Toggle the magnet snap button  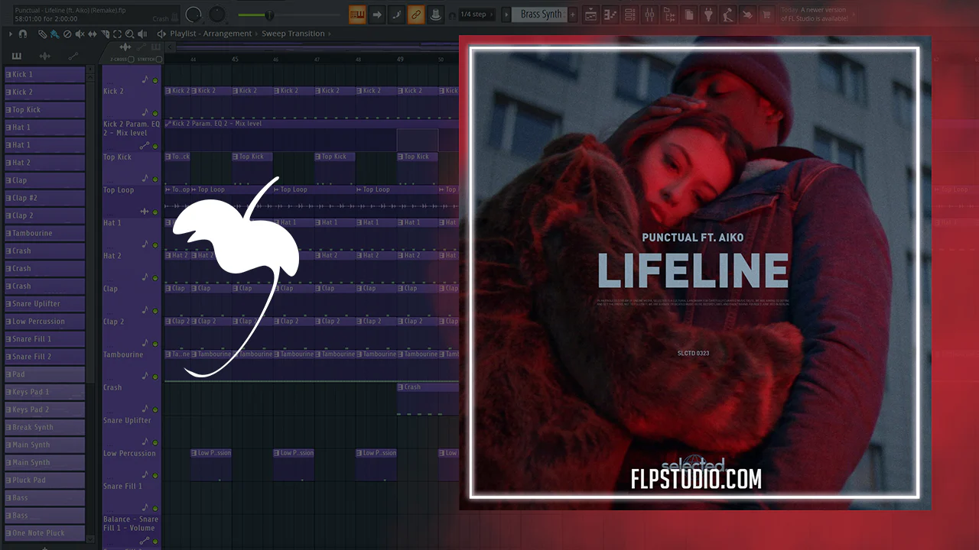[23, 34]
